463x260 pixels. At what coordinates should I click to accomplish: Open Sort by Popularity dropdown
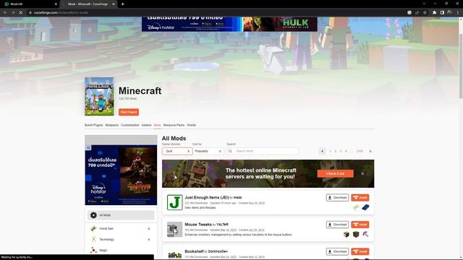[x=208, y=151]
